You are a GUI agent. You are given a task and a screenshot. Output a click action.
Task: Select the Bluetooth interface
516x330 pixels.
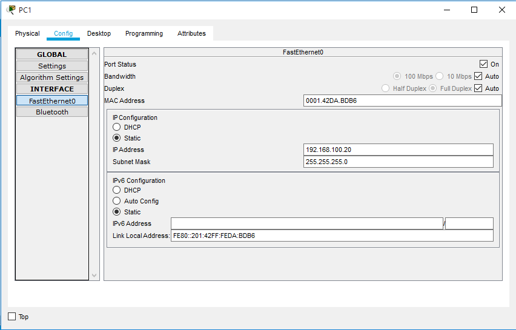52,112
